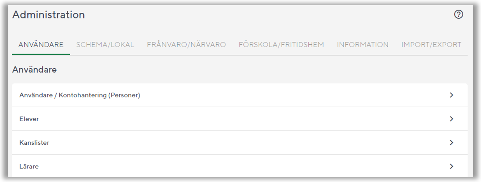Expand the Elever row arrow
Screen dimensions: 481x182
[451, 119]
